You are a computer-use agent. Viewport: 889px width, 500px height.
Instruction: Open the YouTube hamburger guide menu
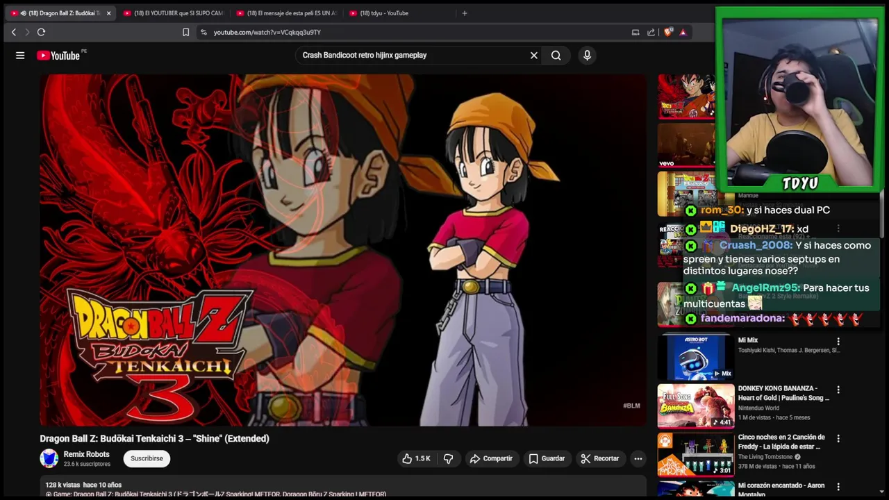(20, 56)
